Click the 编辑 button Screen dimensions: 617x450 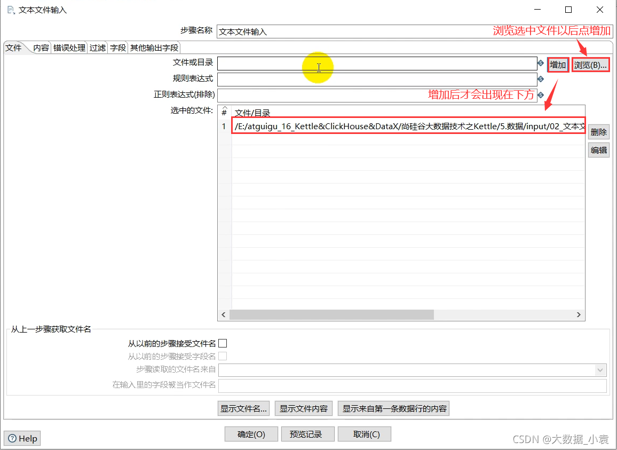tap(598, 150)
